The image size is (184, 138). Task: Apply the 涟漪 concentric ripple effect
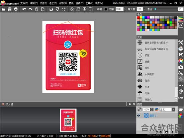[156, 81]
